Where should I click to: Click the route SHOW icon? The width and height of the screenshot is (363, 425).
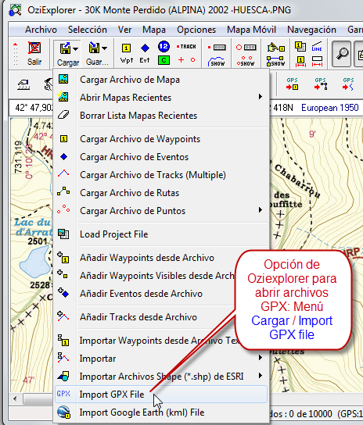[275, 62]
